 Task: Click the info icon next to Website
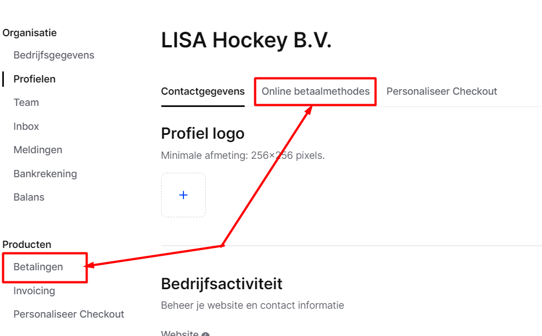click(x=205, y=334)
